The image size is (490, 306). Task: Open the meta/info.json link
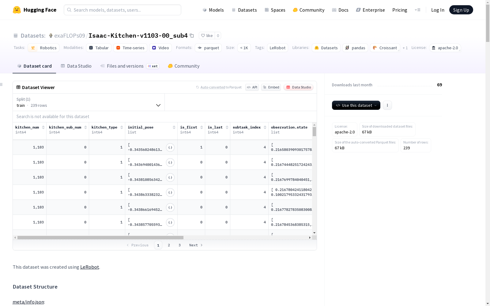(x=28, y=302)
